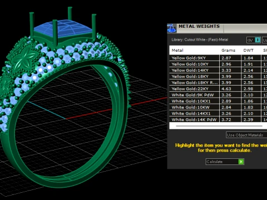Viewport: 267px width, 200px height.
Task: Click the Calculate button
Action: pos(225,162)
